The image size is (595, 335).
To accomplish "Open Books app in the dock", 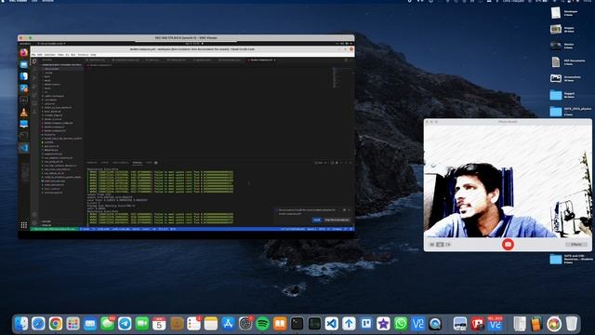I will click(x=280, y=324).
